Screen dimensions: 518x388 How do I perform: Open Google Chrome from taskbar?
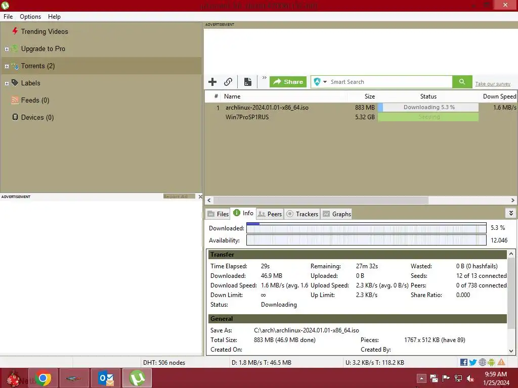[43, 378]
